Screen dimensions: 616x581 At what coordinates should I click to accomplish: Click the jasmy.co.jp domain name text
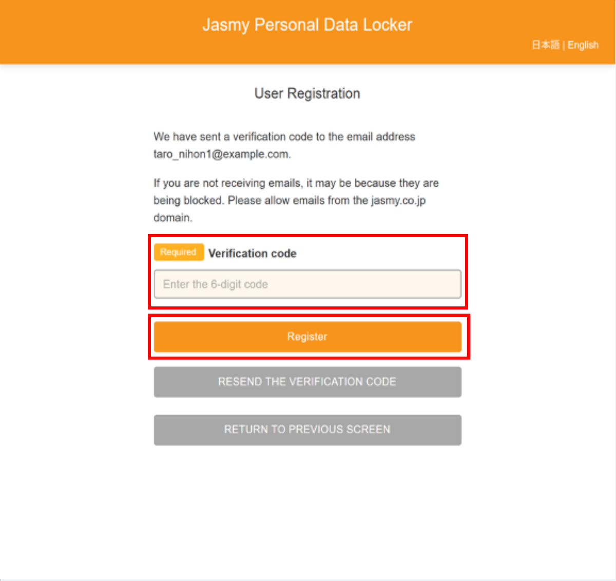[x=398, y=201]
